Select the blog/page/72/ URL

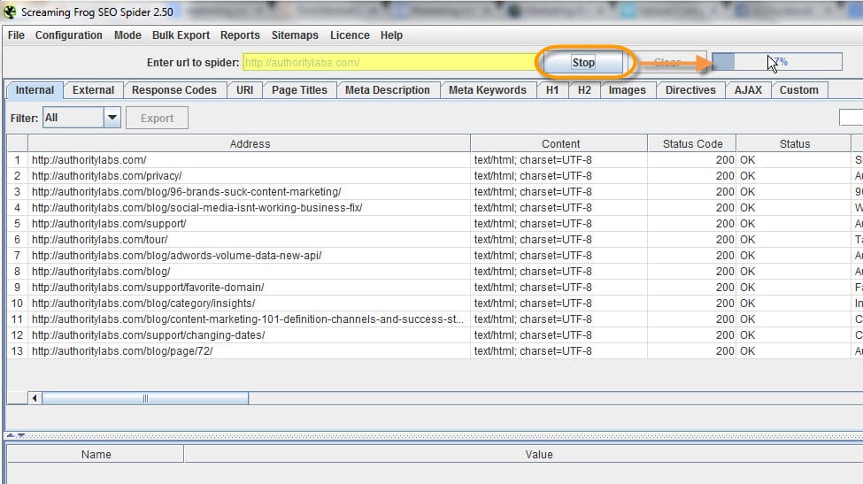(122, 351)
